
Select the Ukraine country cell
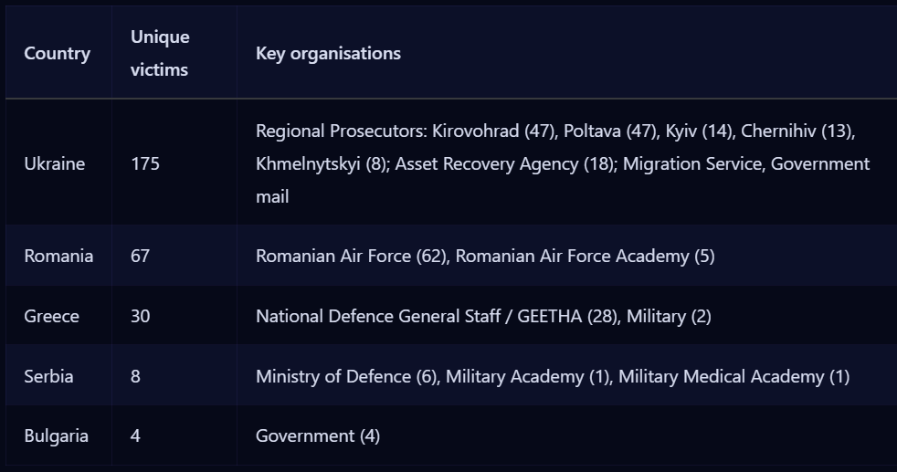pyautogui.click(x=54, y=163)
